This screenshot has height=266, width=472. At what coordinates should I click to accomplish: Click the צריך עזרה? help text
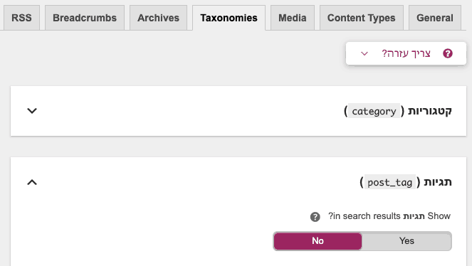click(x=406, y=53)
